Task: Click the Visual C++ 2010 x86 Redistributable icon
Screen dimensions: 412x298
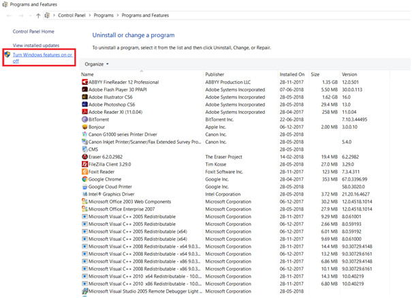Action: (84, 284)
